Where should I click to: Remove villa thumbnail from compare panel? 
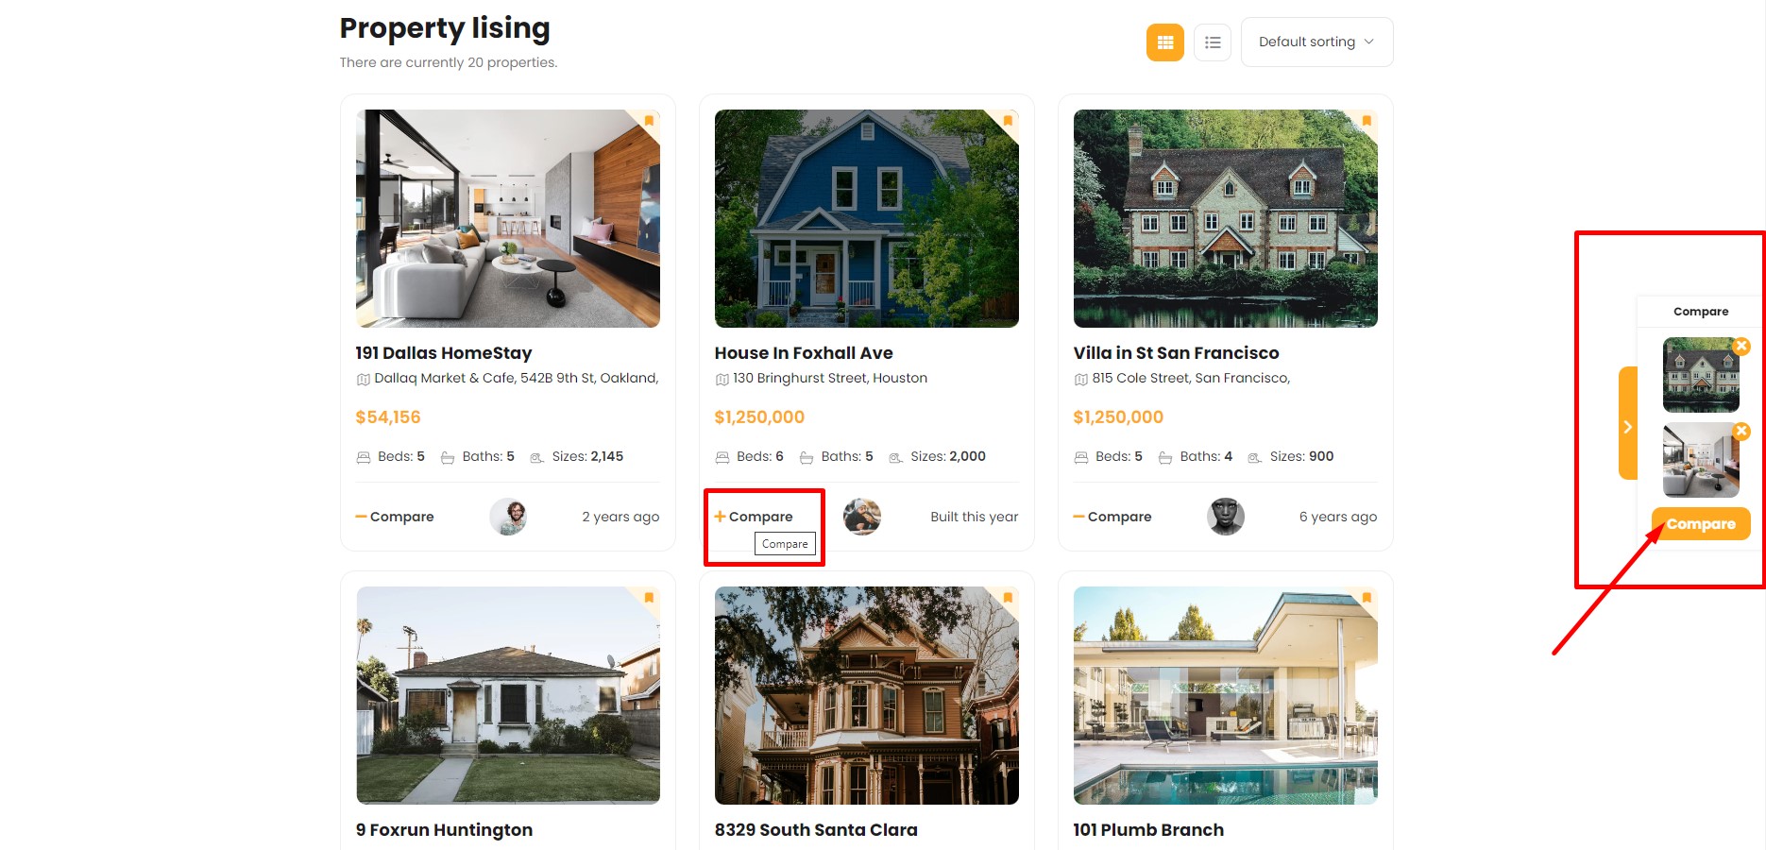[1741, 347]
